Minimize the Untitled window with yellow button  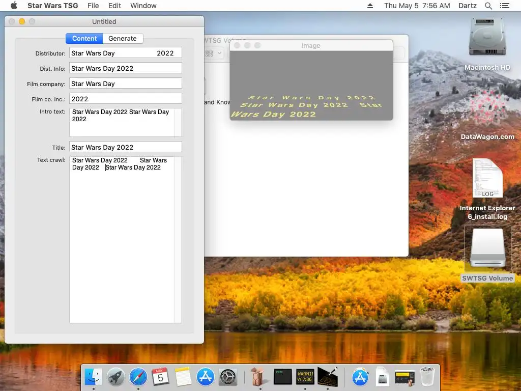click(x=22, y=21)
